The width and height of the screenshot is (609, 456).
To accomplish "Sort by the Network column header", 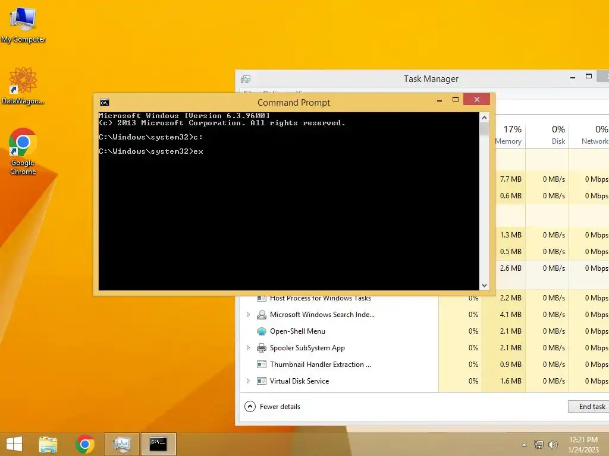I will [x=589, y=135].
